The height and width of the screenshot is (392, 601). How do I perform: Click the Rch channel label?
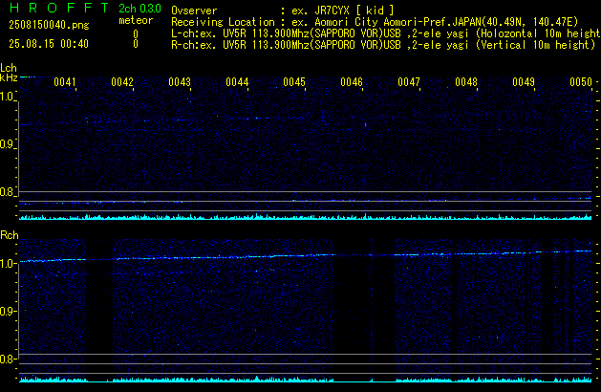coord(10,235)
